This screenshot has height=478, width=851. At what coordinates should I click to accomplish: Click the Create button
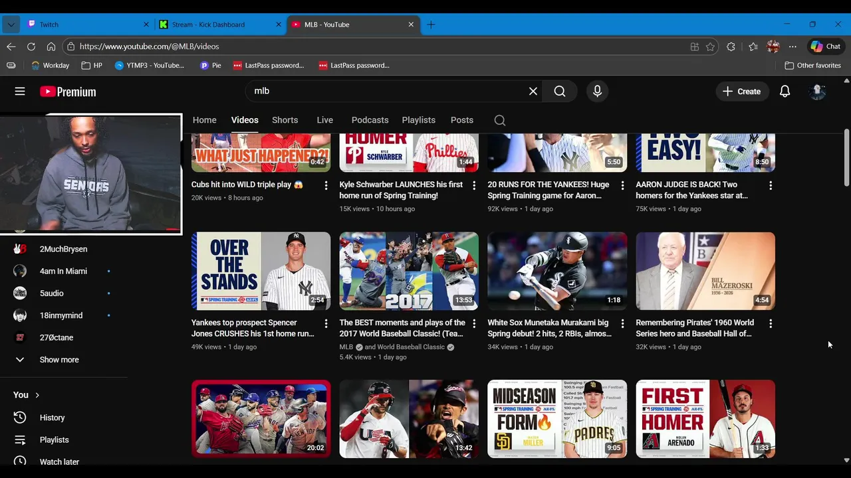tap(743, 92)
